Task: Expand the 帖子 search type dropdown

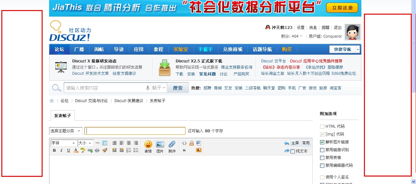Action: pos(159,88)
